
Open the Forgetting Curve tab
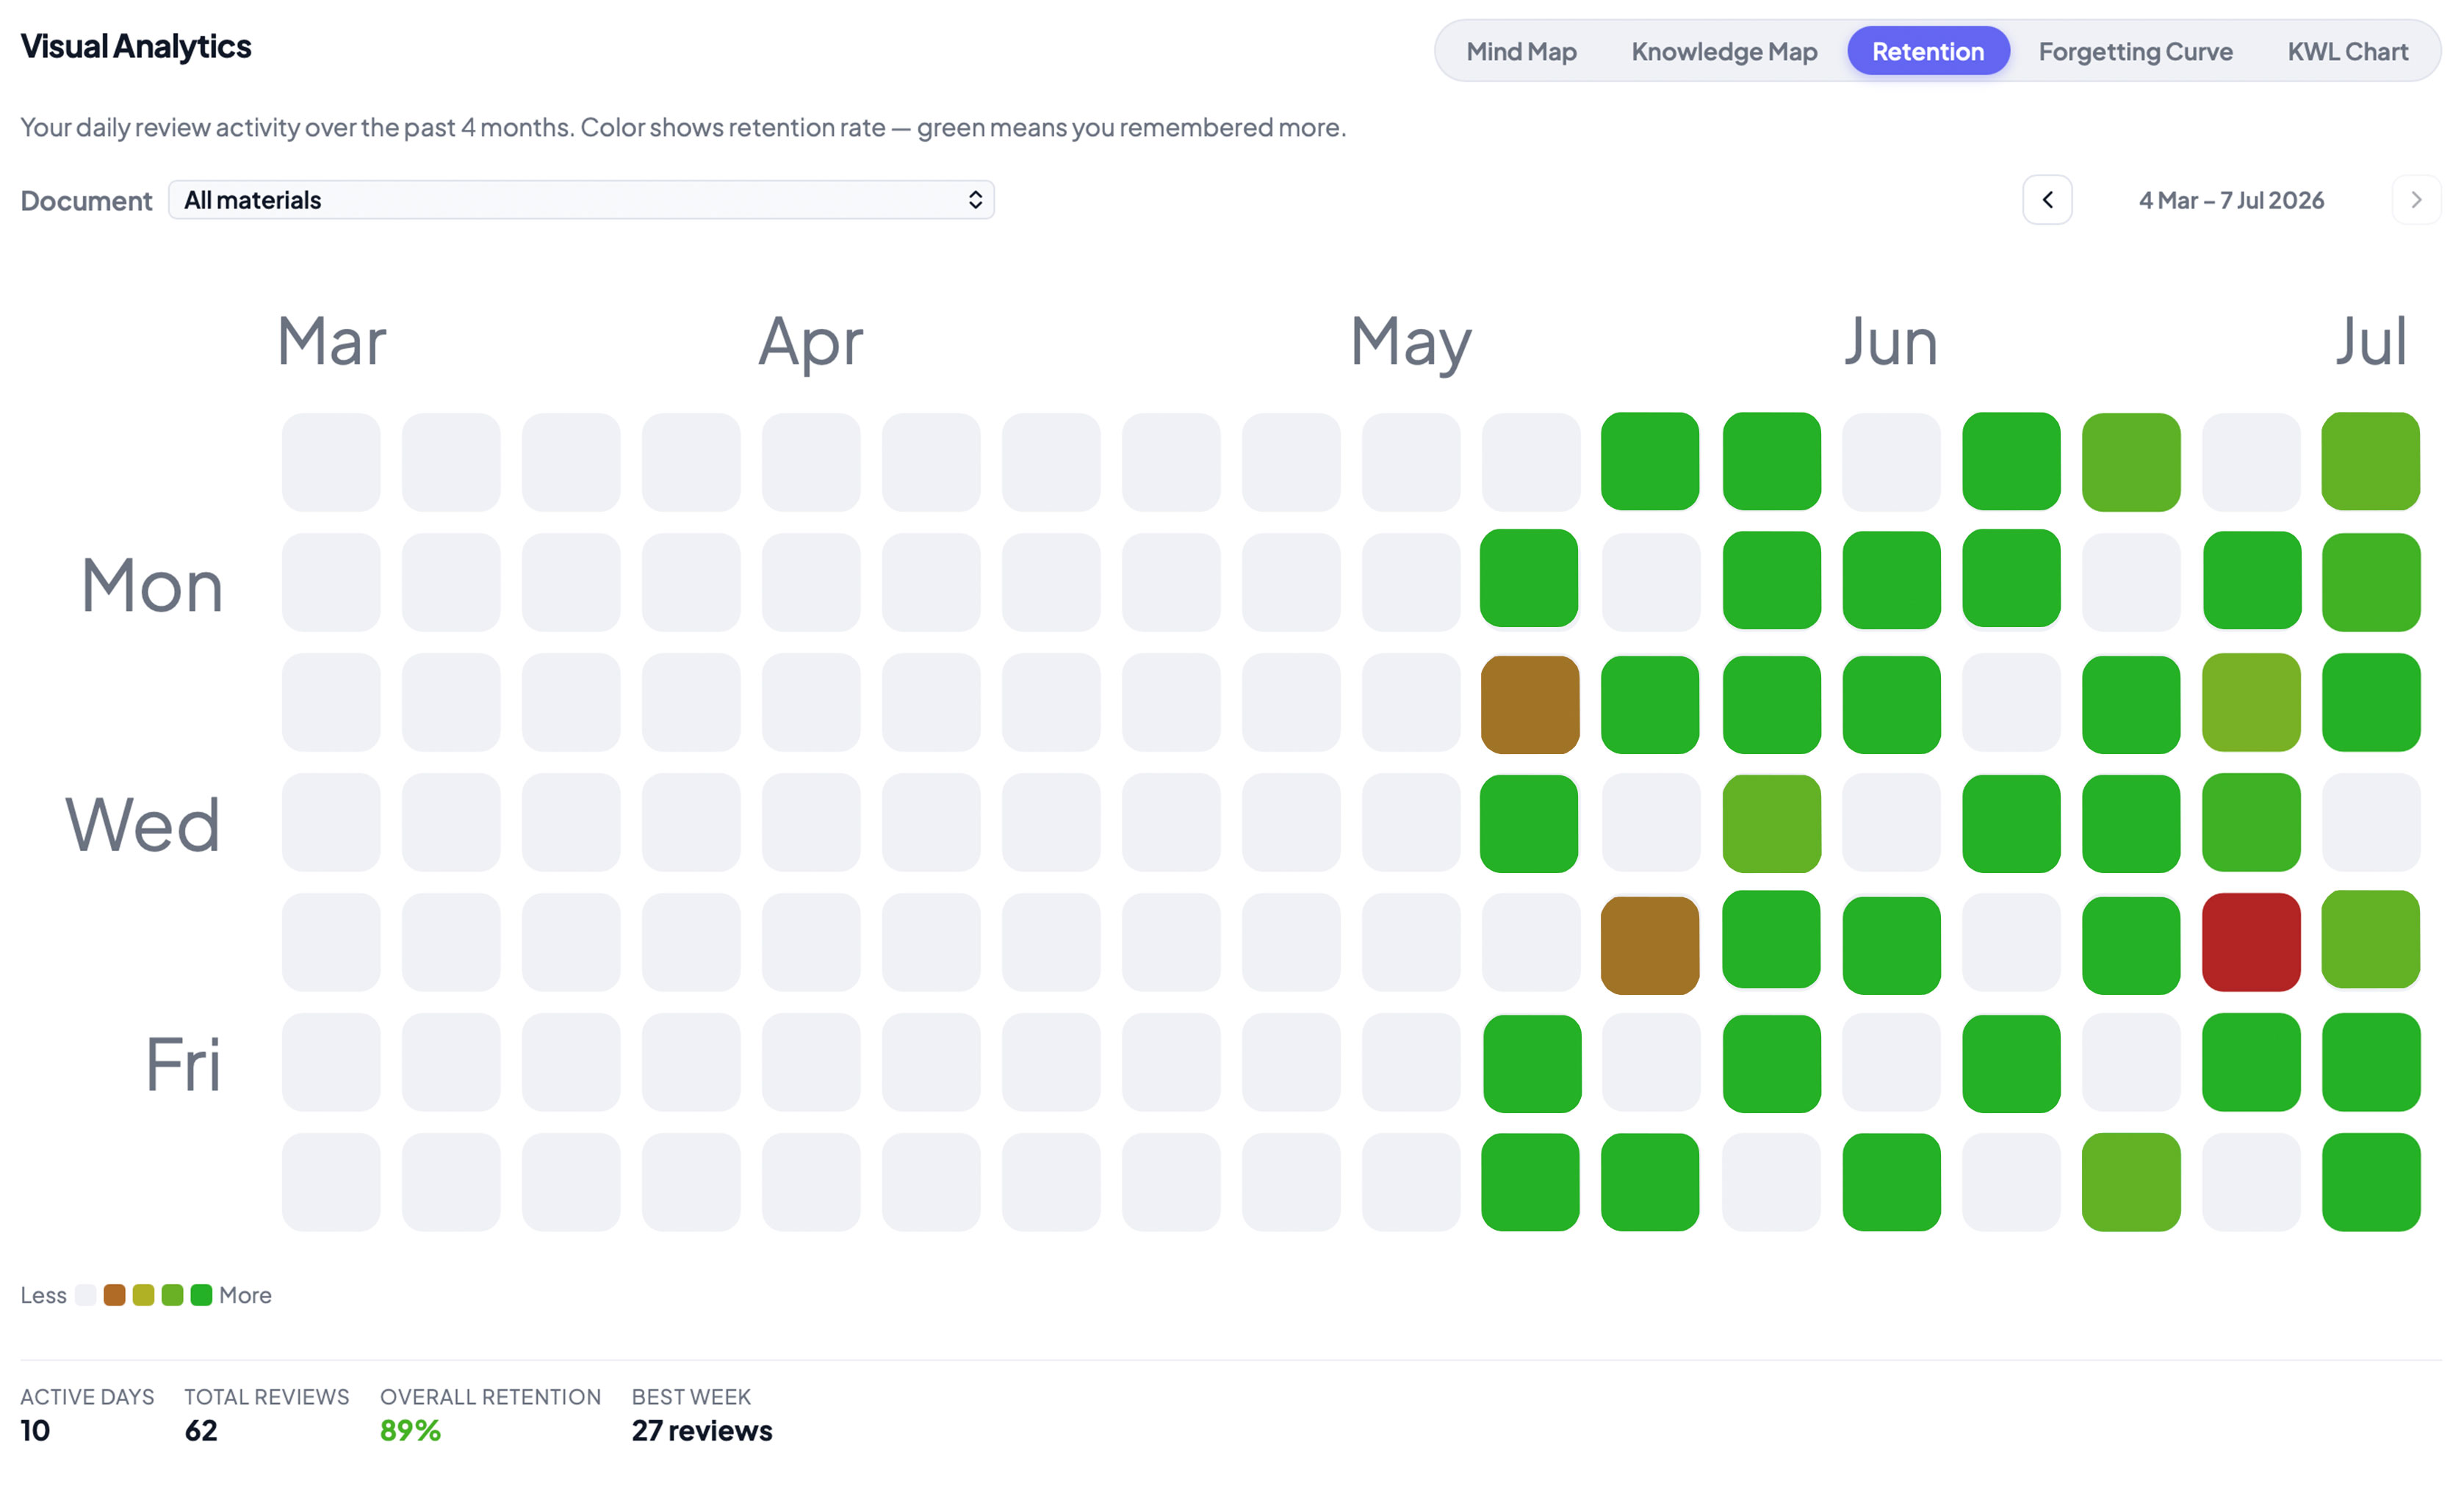[x=2135, y=51]
